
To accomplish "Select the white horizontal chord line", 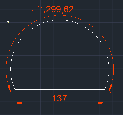I will [60, 89].
